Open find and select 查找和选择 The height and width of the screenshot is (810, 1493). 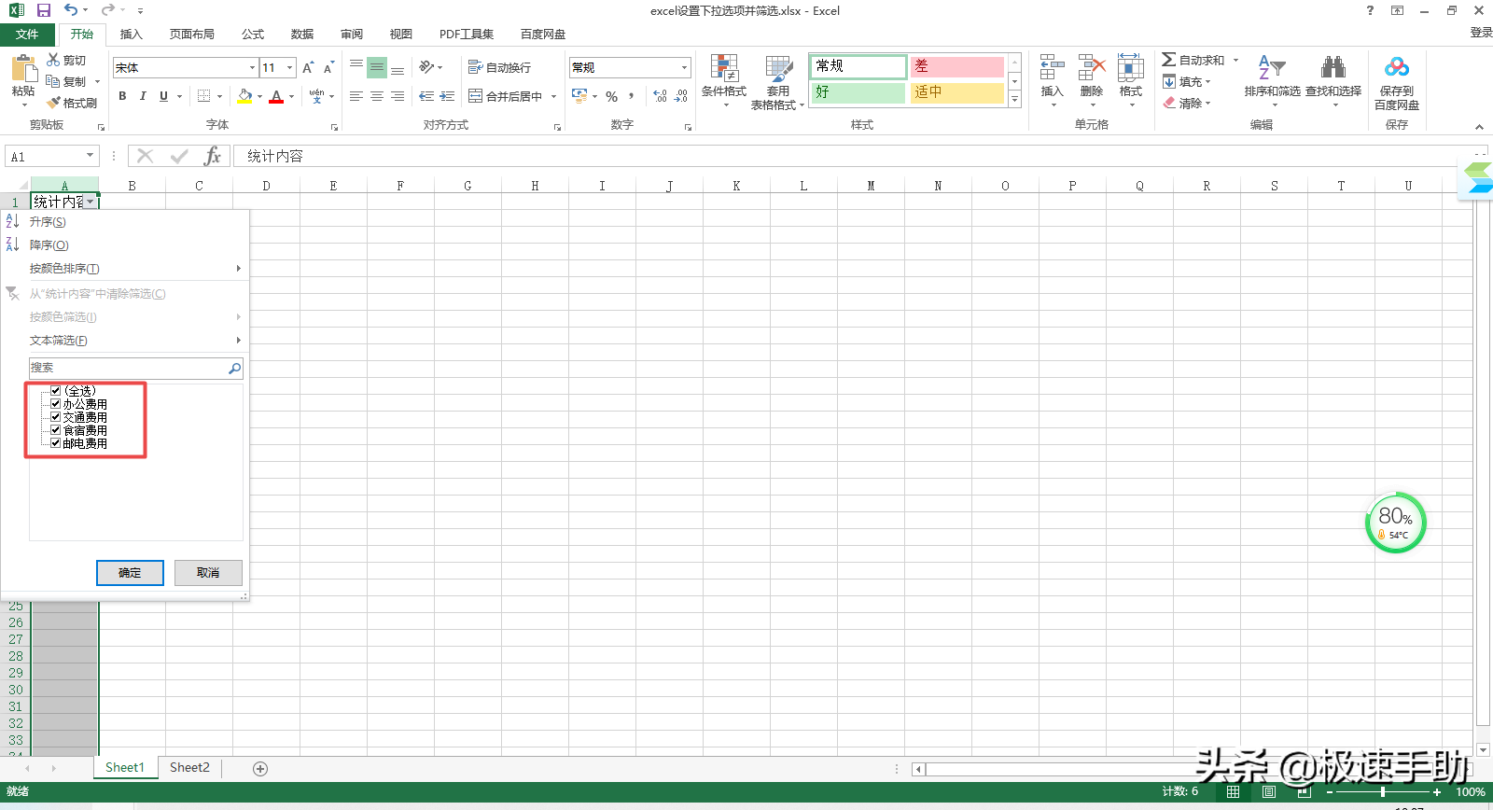1333,81
